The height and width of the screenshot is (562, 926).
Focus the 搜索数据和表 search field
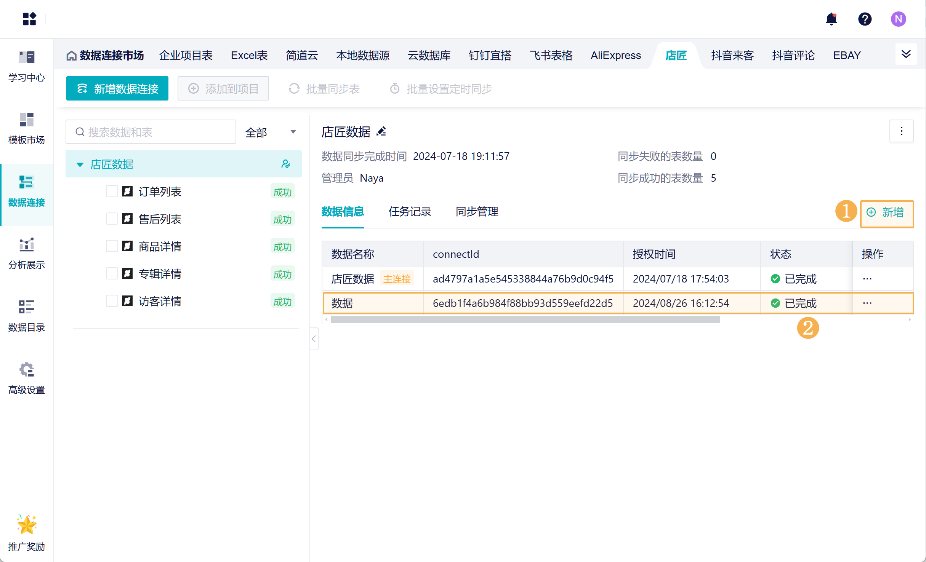[x=151, y=132]
